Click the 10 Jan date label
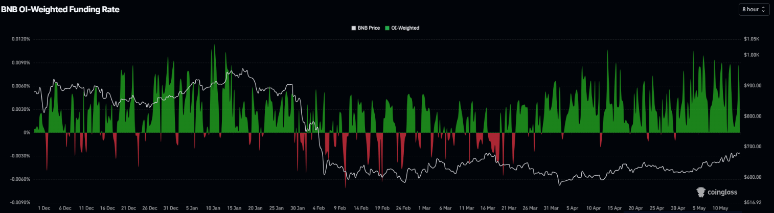Image resolution: width=774 pixels, height=213 pixels. [213, 208]
